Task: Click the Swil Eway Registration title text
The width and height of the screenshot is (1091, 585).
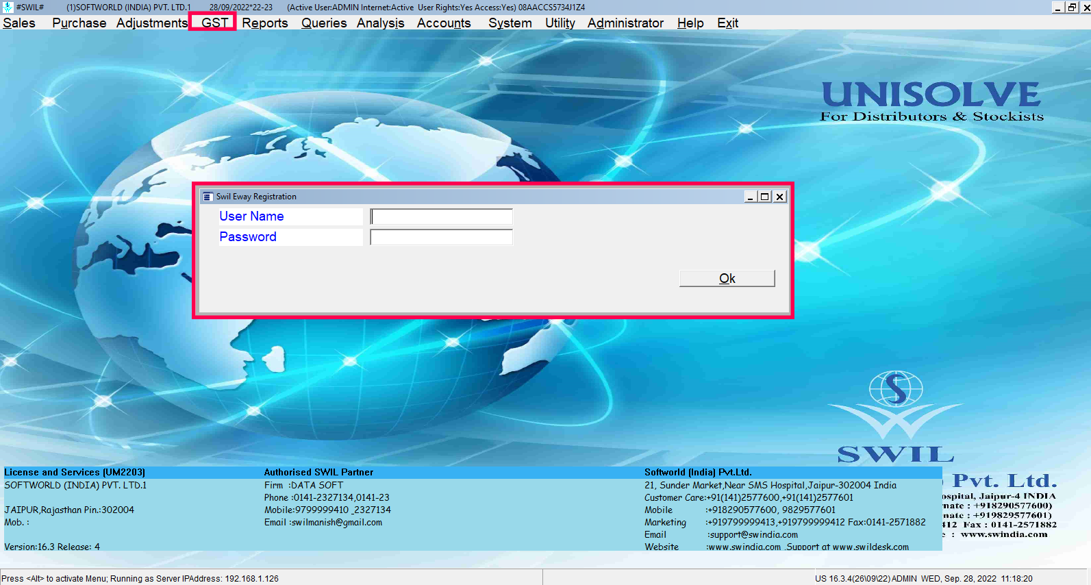Action: click(x=256, y=197)
